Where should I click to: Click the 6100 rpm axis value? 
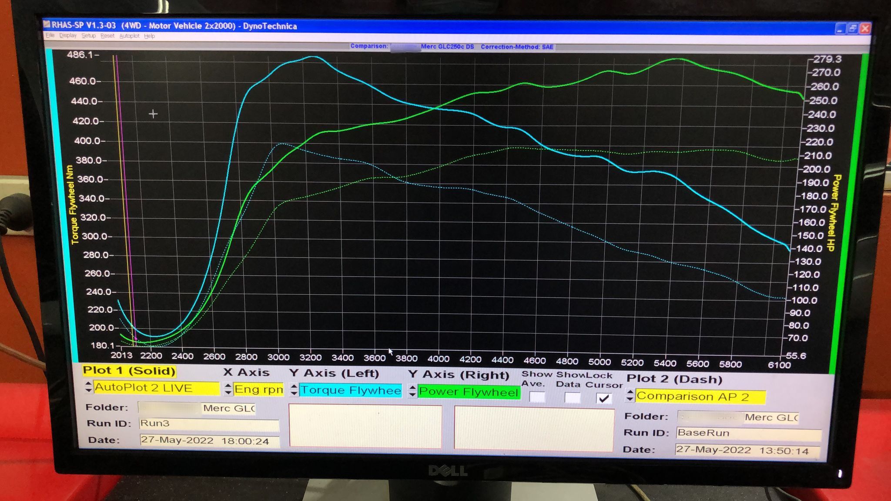[x=779, y=365]
